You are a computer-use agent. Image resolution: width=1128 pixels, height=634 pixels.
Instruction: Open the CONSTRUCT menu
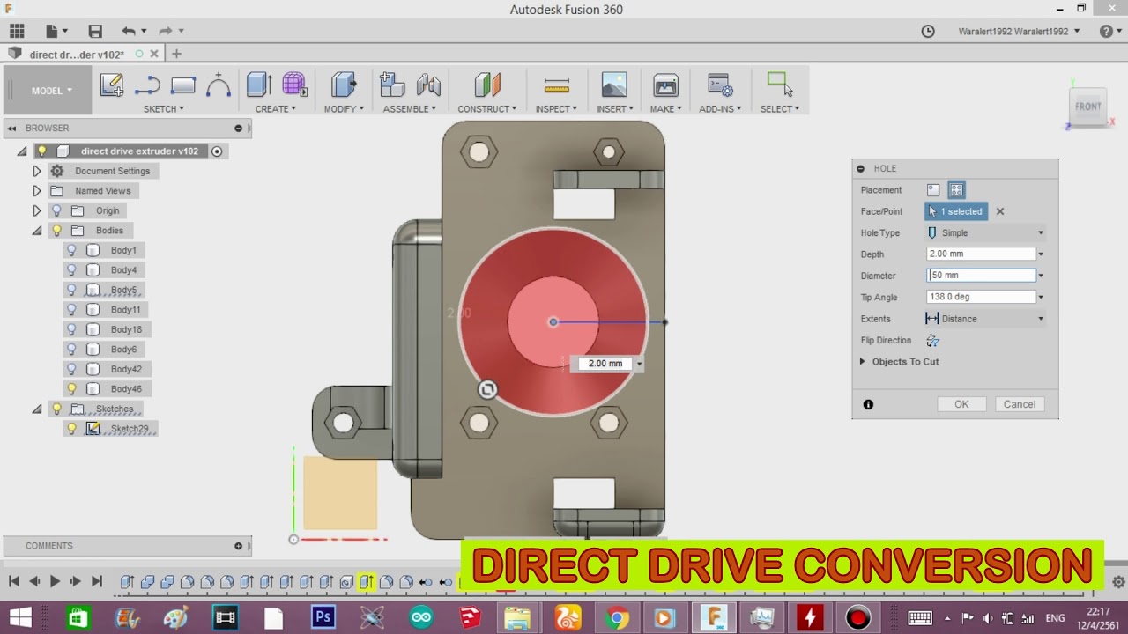tap(487, 109)
